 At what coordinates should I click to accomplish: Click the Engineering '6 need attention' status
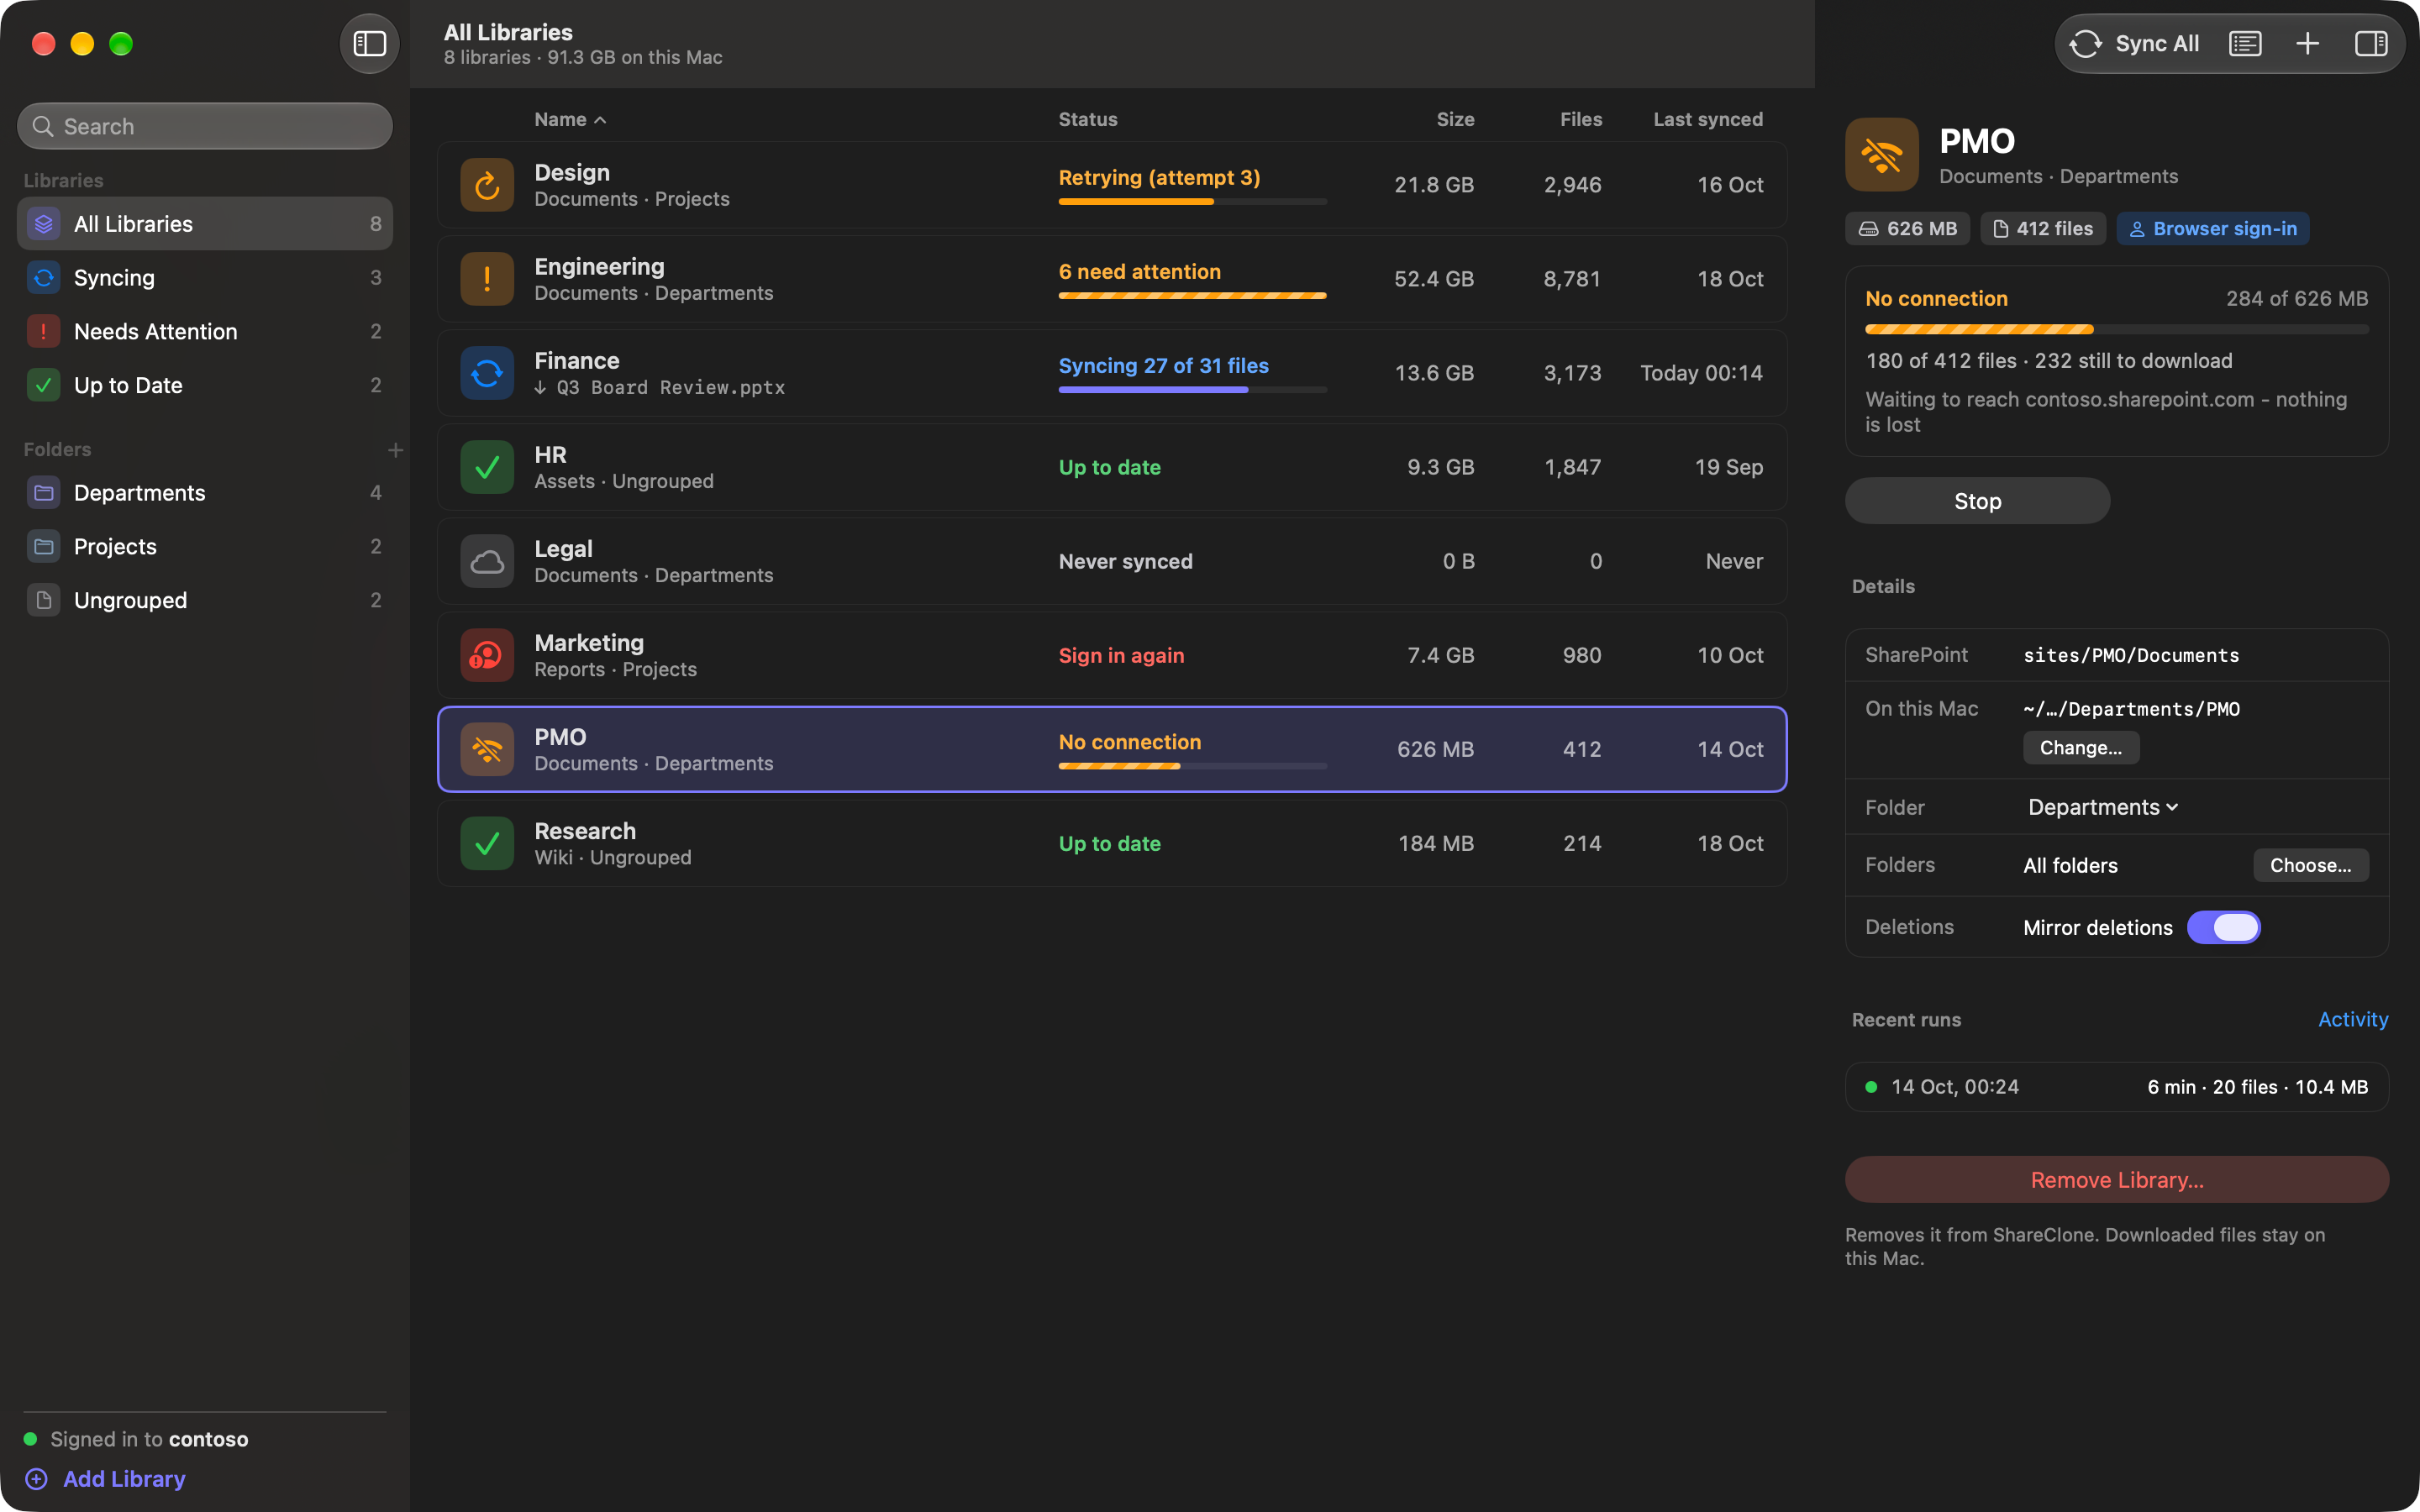[1139, 271]
